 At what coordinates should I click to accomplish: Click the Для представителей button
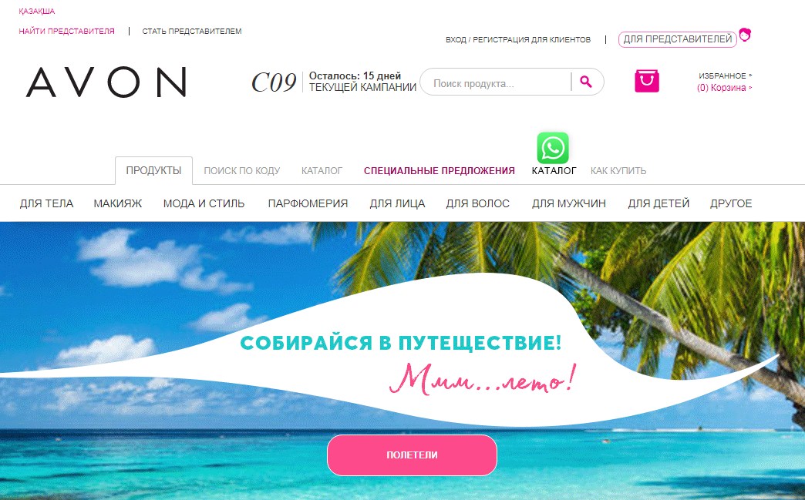point(678,39)
